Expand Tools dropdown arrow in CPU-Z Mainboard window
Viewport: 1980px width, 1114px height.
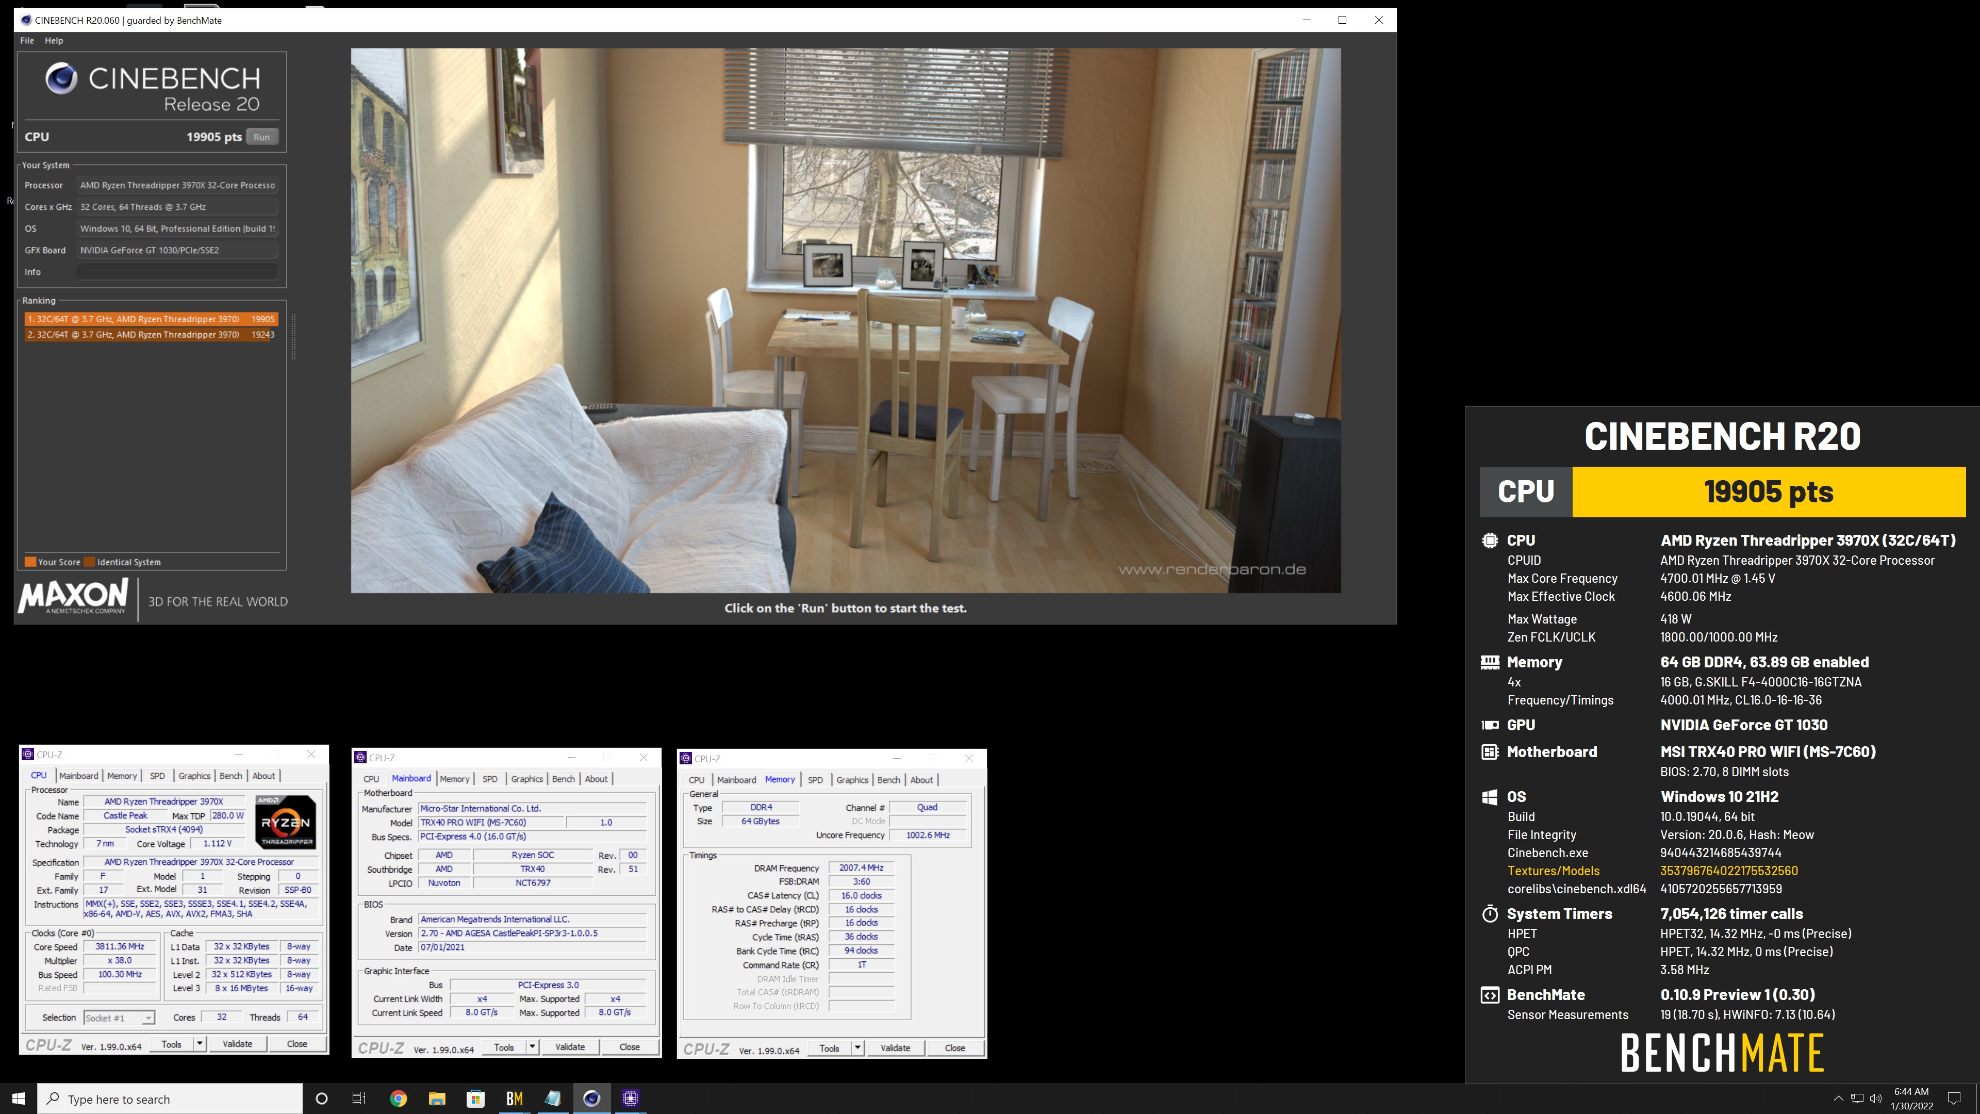coord(532,1047)
